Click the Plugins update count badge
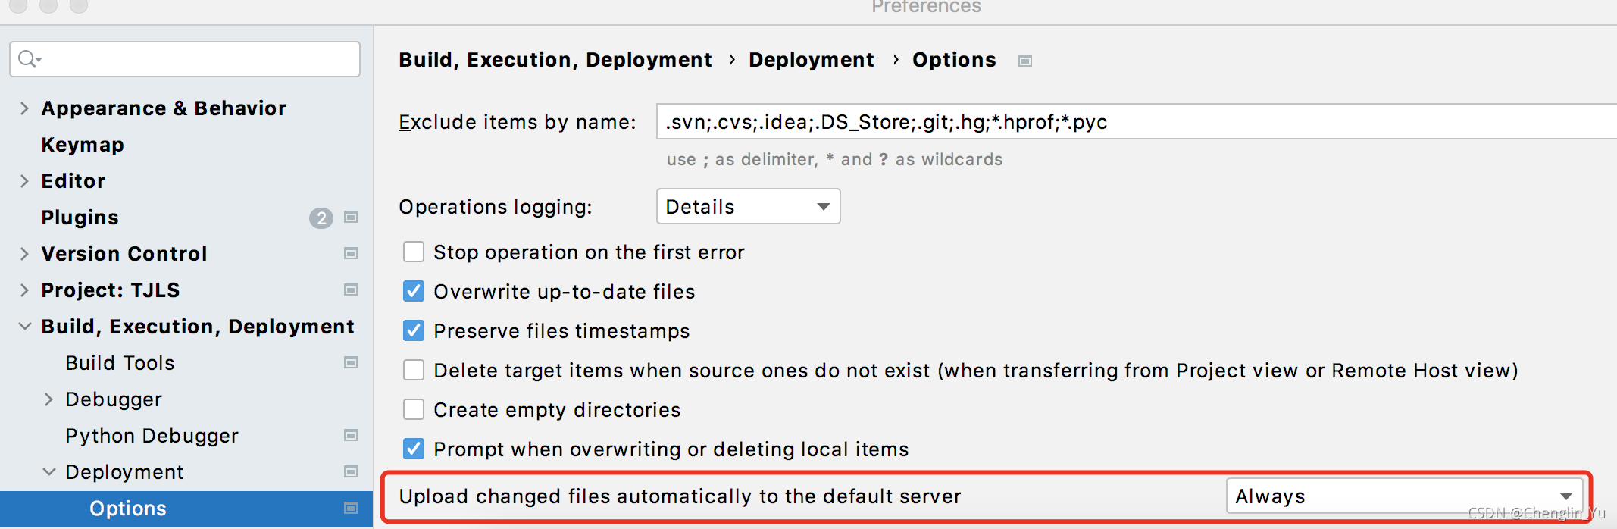 point(321,218)
